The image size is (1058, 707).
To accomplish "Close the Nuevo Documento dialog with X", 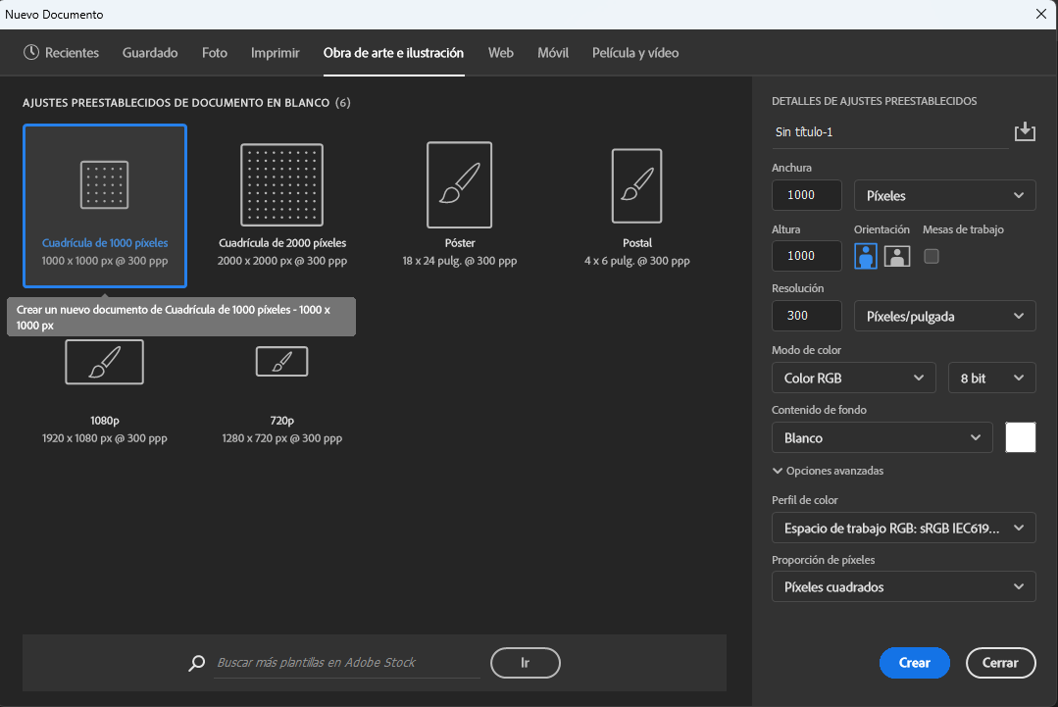I will [1041, 14].
